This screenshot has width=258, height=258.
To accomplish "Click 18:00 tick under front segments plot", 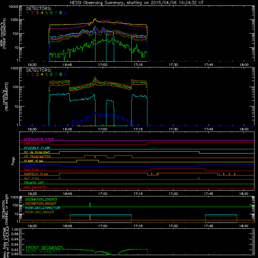I will pos(244,65).
